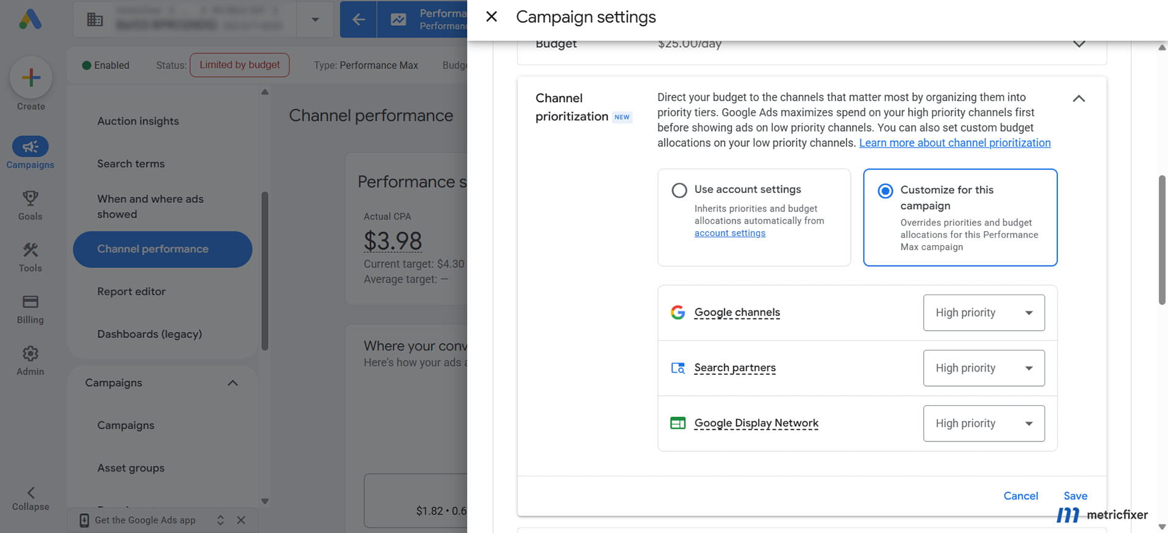Click the phone icon in the app banner
The image size is (1168, 533).
coord(84,520)
